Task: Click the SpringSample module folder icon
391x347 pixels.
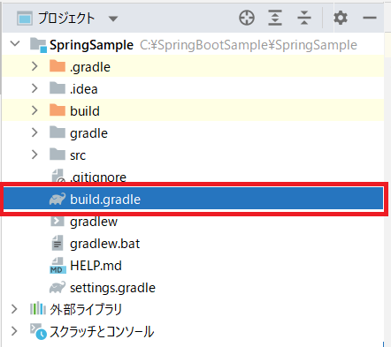Action: (x=38, y=45)
